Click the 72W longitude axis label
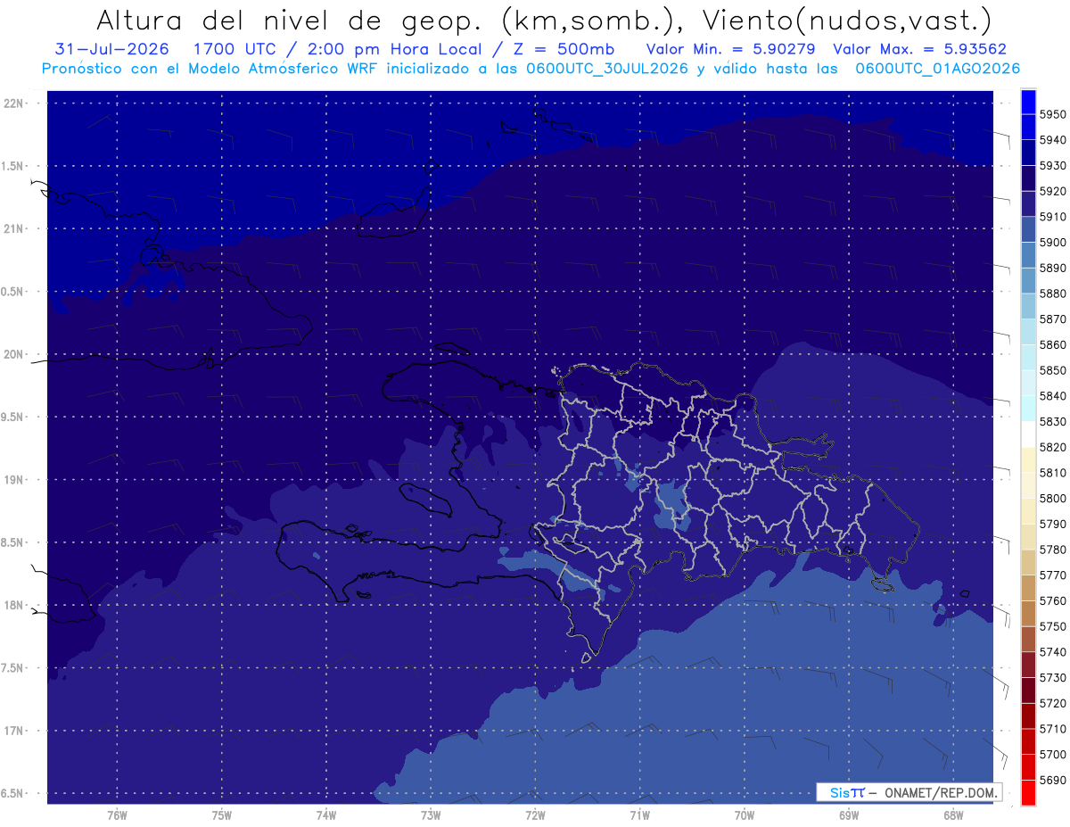Viewport: 1070px width, 827px height. [535, 815]
